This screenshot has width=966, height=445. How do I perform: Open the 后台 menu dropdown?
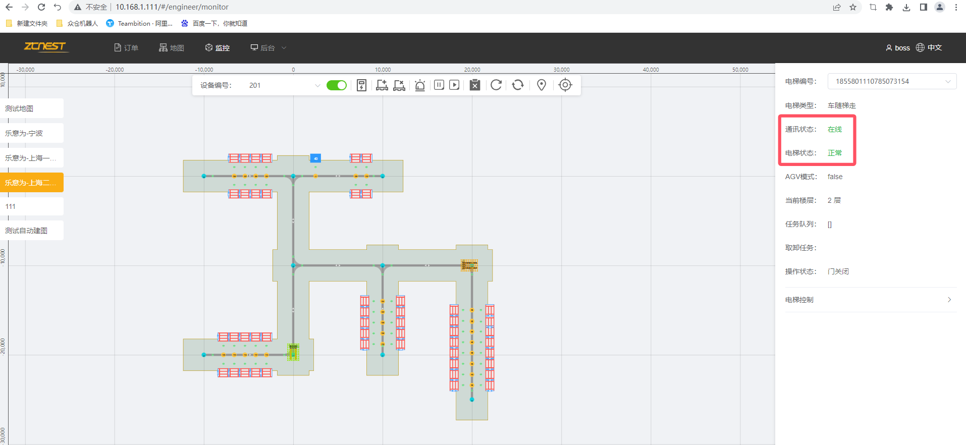pyautogui.click(x=269, y=47)
